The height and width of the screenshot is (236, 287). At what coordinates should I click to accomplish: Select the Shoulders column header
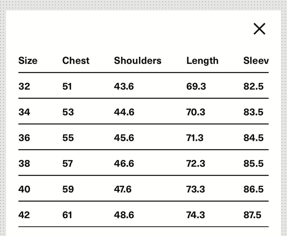[x=138, y=61]
